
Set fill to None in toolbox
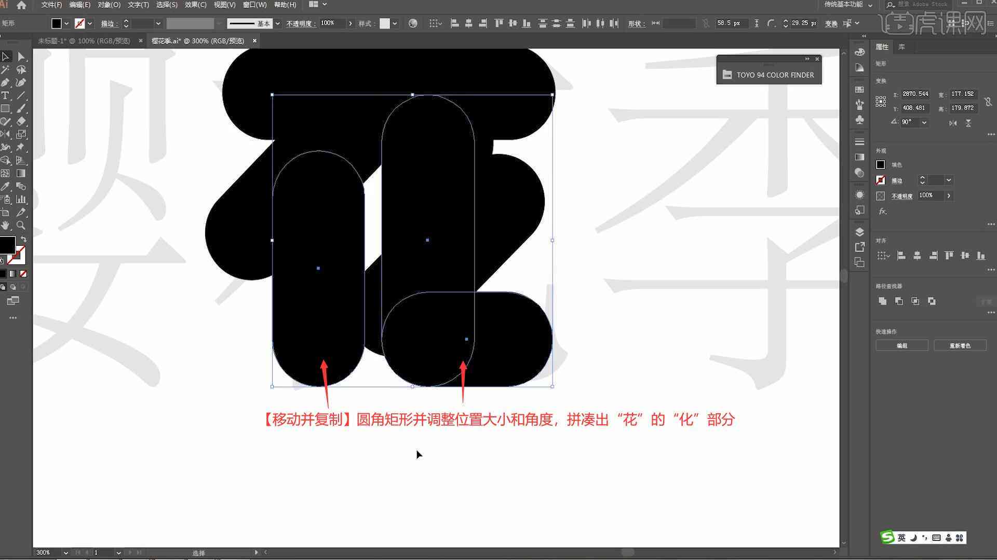23,273
